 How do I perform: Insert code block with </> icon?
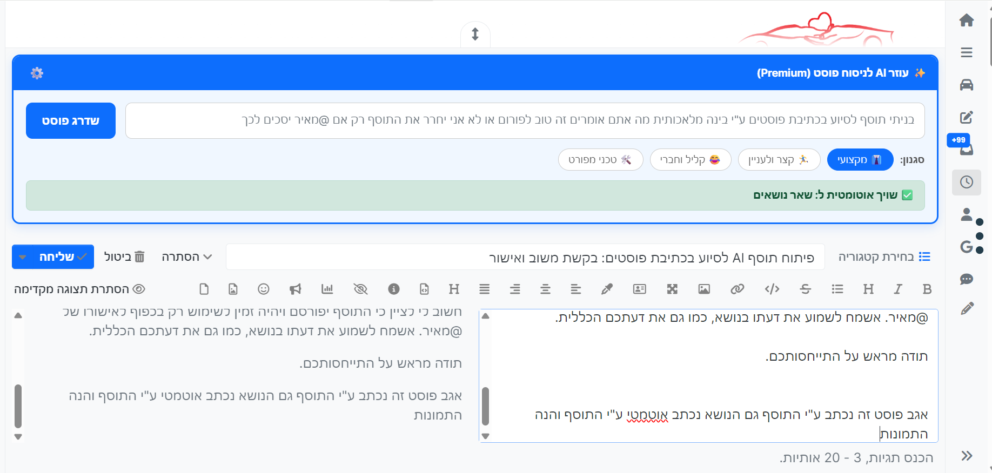[772, 289]
